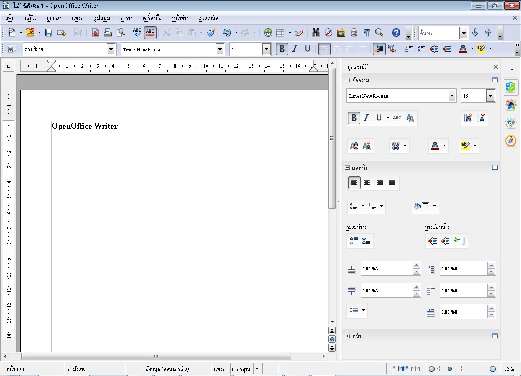Open the แฟ้ม menu

point(10,18)
